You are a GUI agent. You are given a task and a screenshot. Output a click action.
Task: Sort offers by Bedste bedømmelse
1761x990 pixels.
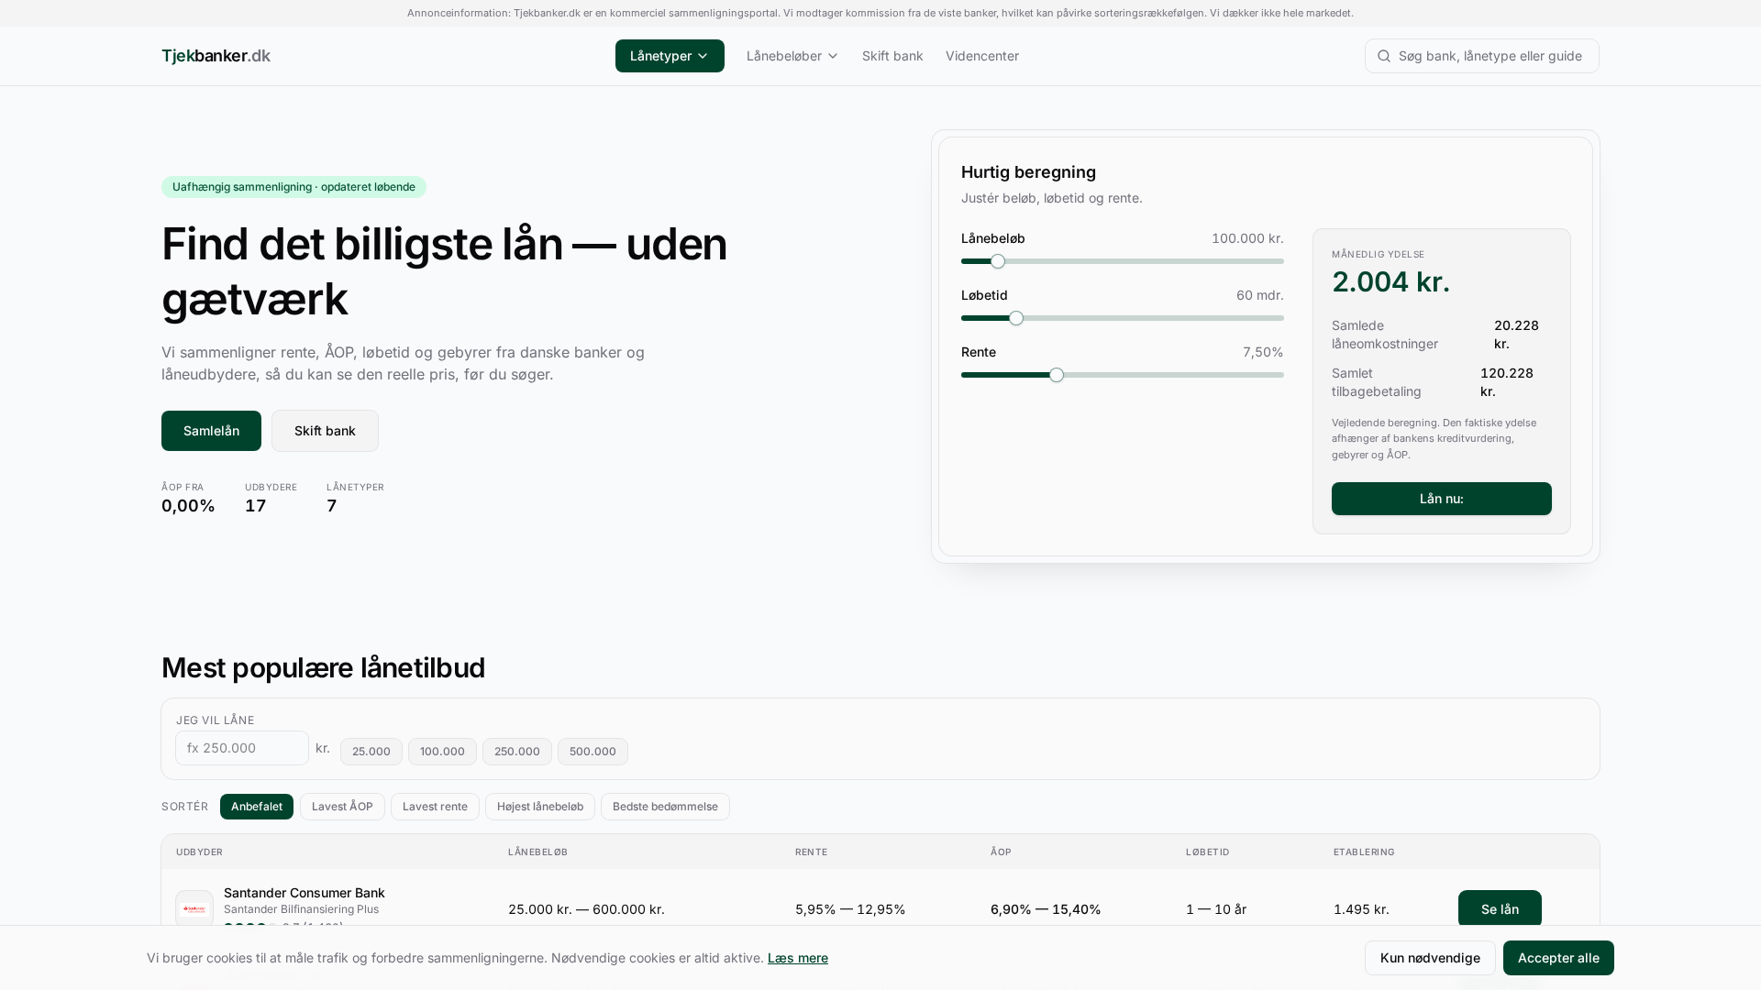click(665, 807)
